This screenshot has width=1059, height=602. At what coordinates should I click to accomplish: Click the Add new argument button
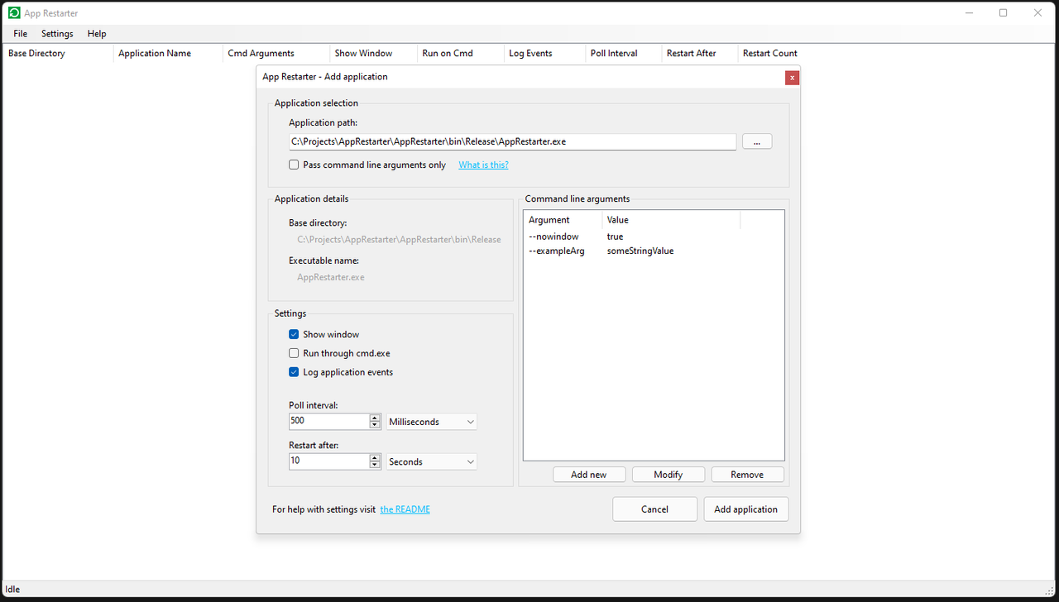(589, 474)
